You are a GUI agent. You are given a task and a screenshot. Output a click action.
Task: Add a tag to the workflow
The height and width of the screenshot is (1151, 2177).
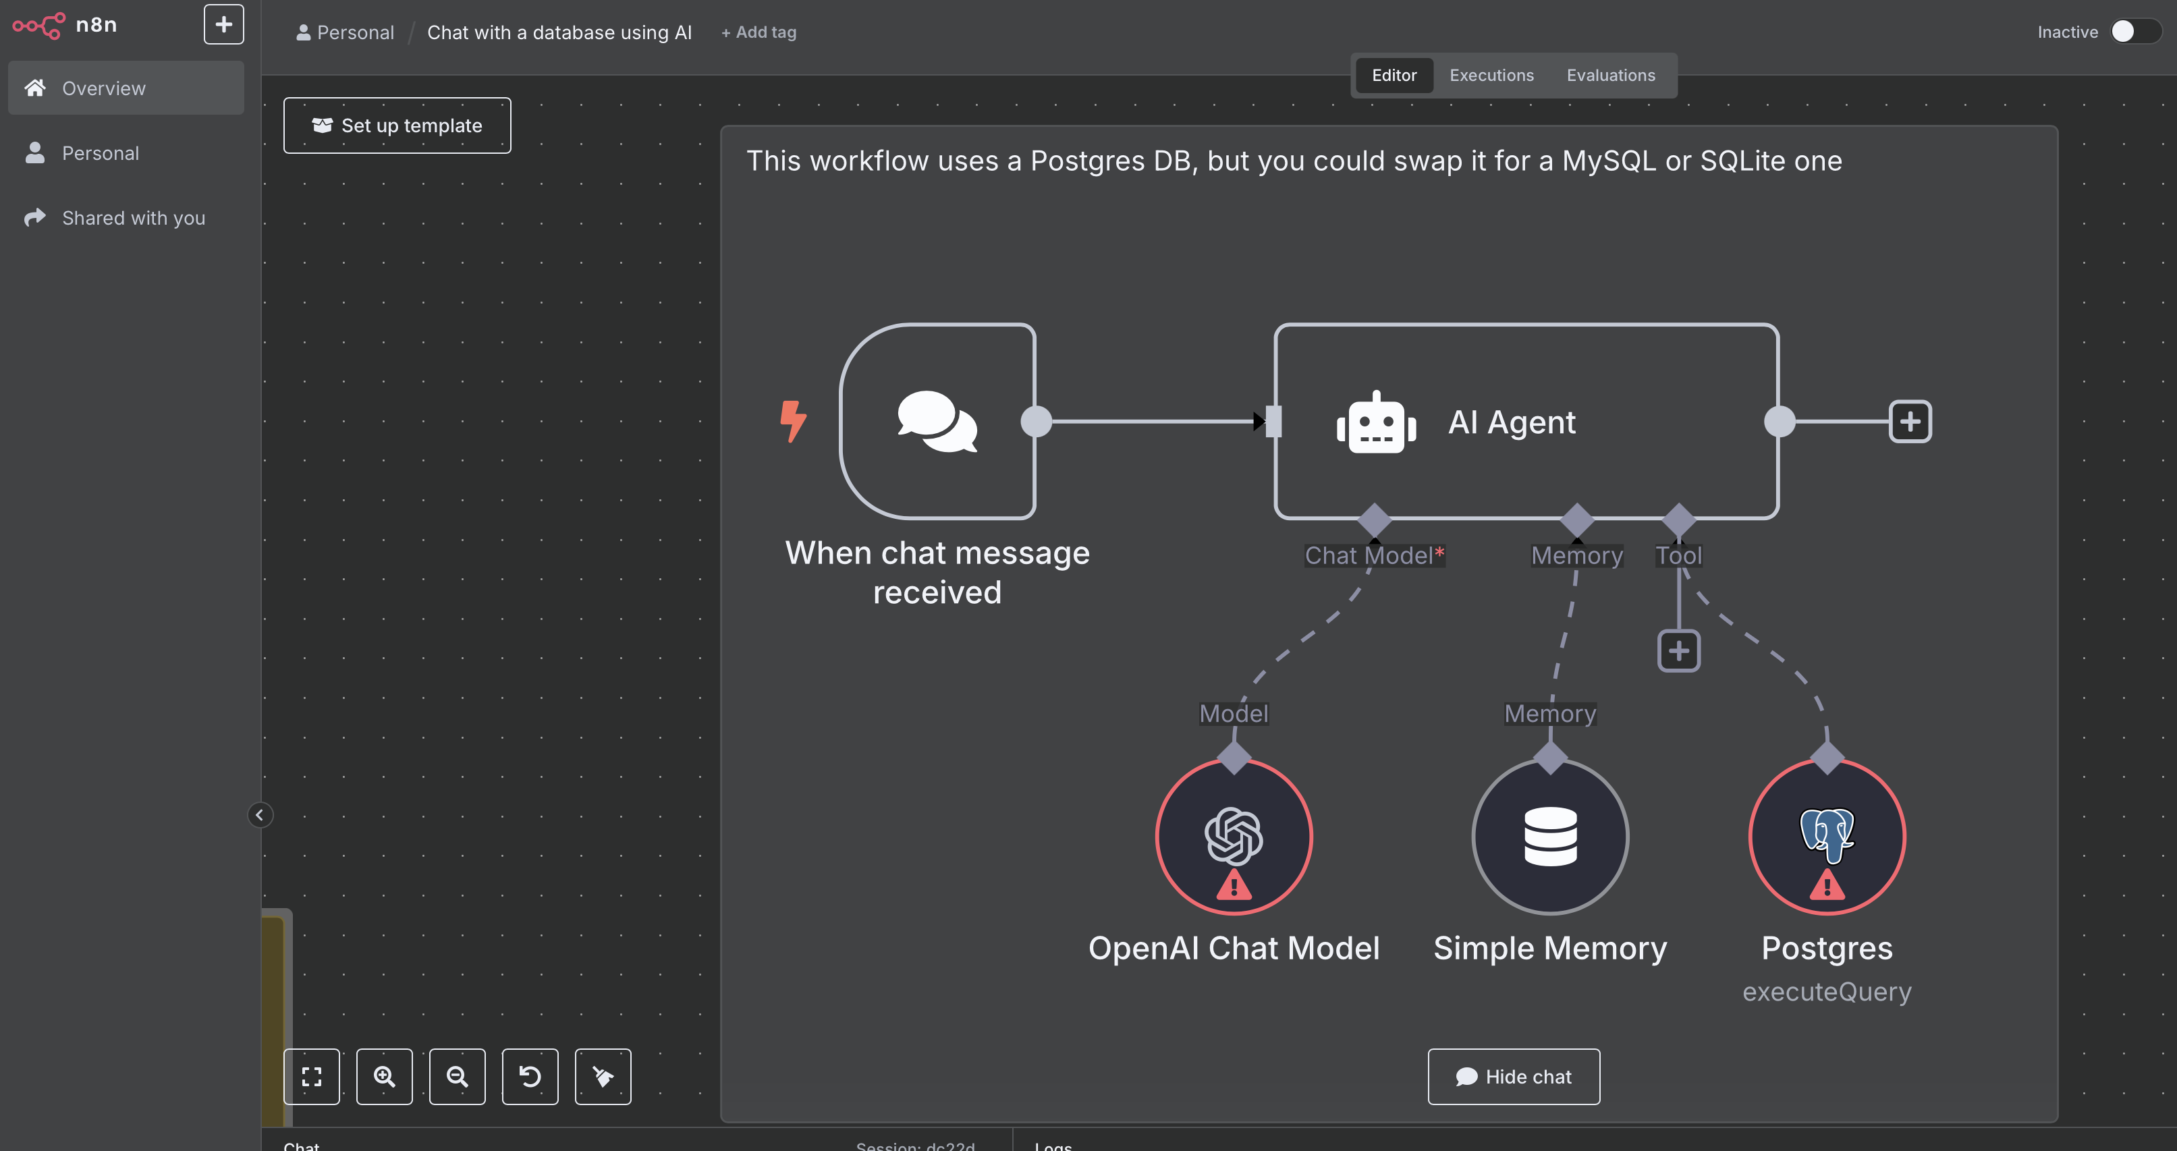(758, 32)
